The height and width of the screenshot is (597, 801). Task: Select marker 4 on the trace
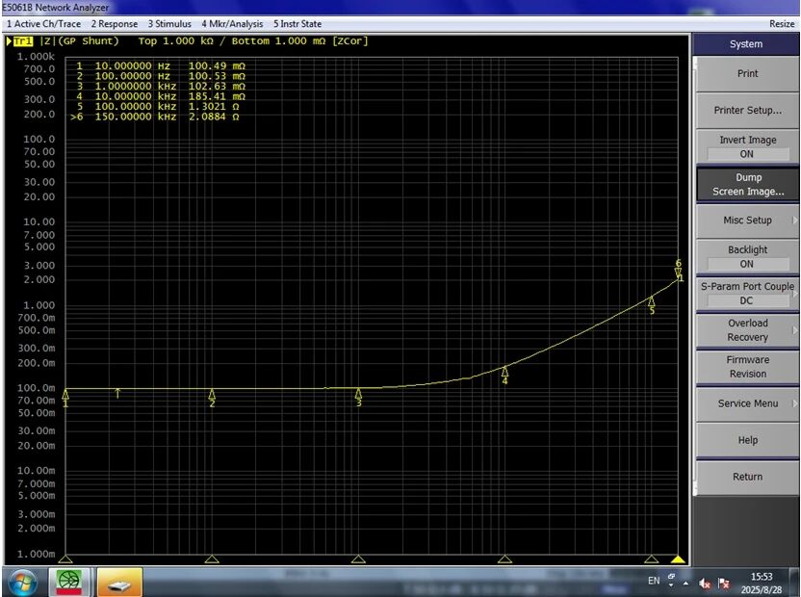pos(504,371)
